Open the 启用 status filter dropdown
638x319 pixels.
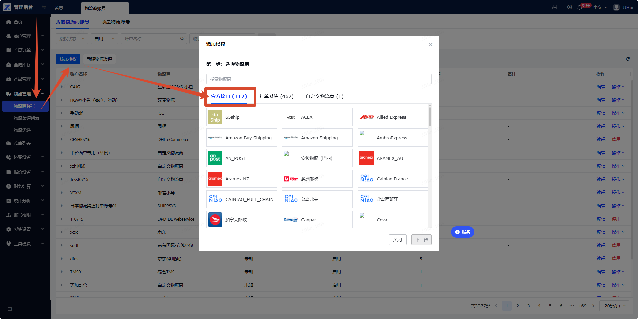104,39
